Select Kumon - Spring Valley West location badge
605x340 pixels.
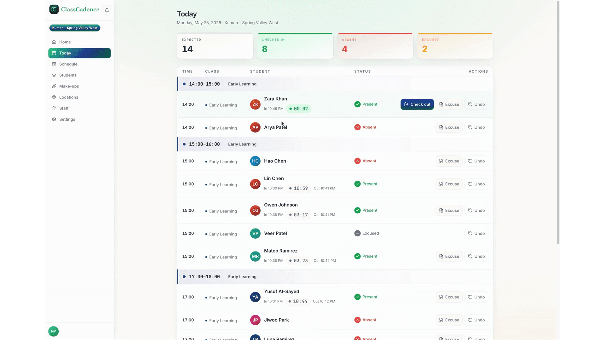click(75, 28)
